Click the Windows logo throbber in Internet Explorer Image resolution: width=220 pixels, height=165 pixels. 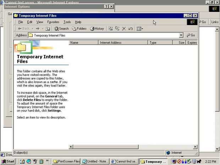coord(214,9)
